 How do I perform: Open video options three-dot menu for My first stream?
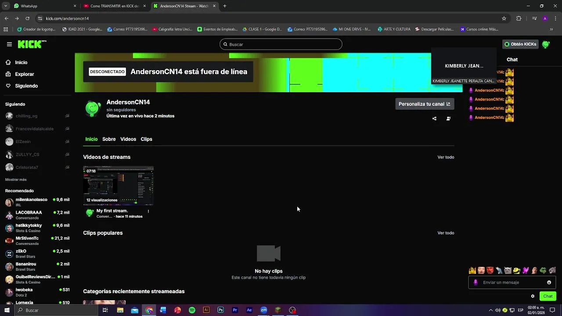click(148, 211)
